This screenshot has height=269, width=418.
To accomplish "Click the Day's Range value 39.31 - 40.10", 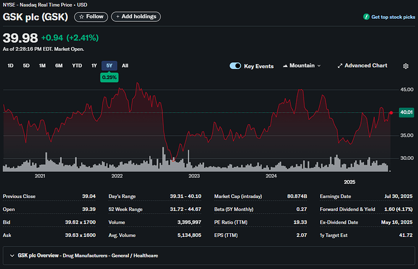I will coord(185,196).
